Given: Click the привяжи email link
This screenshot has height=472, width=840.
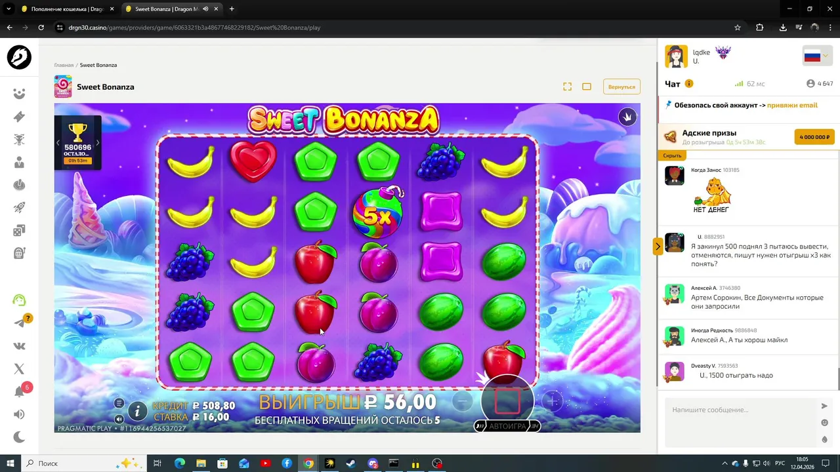Looking at the screenshot, I should [x=792, y=105].
